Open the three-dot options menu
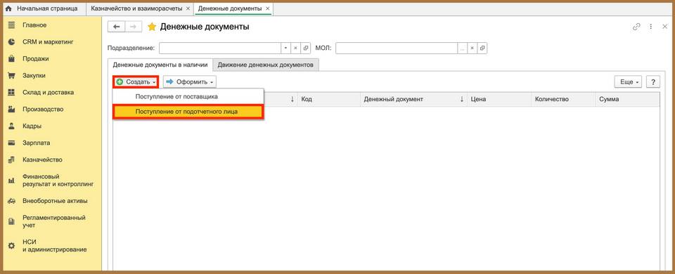 pos(651,27)
